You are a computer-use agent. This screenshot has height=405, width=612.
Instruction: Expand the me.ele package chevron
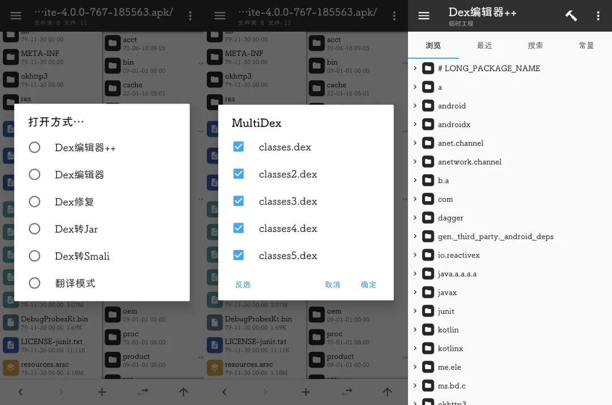415,367
